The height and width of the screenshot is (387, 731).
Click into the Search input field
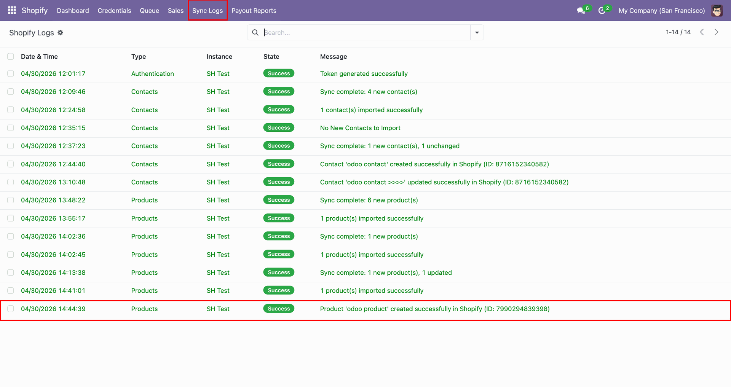366,33
